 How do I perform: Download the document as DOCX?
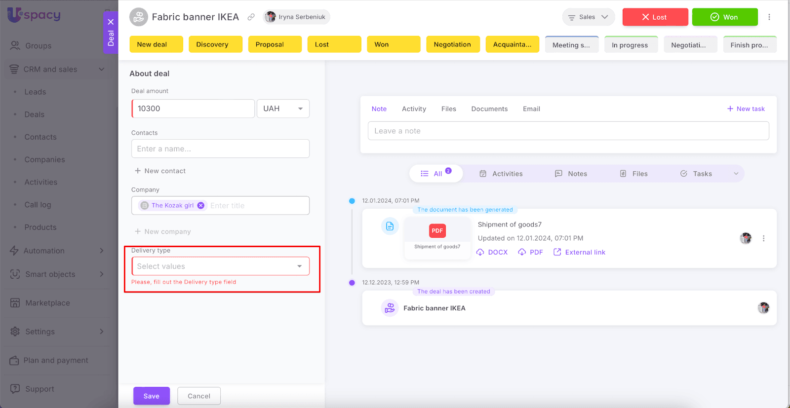[492, 252]
